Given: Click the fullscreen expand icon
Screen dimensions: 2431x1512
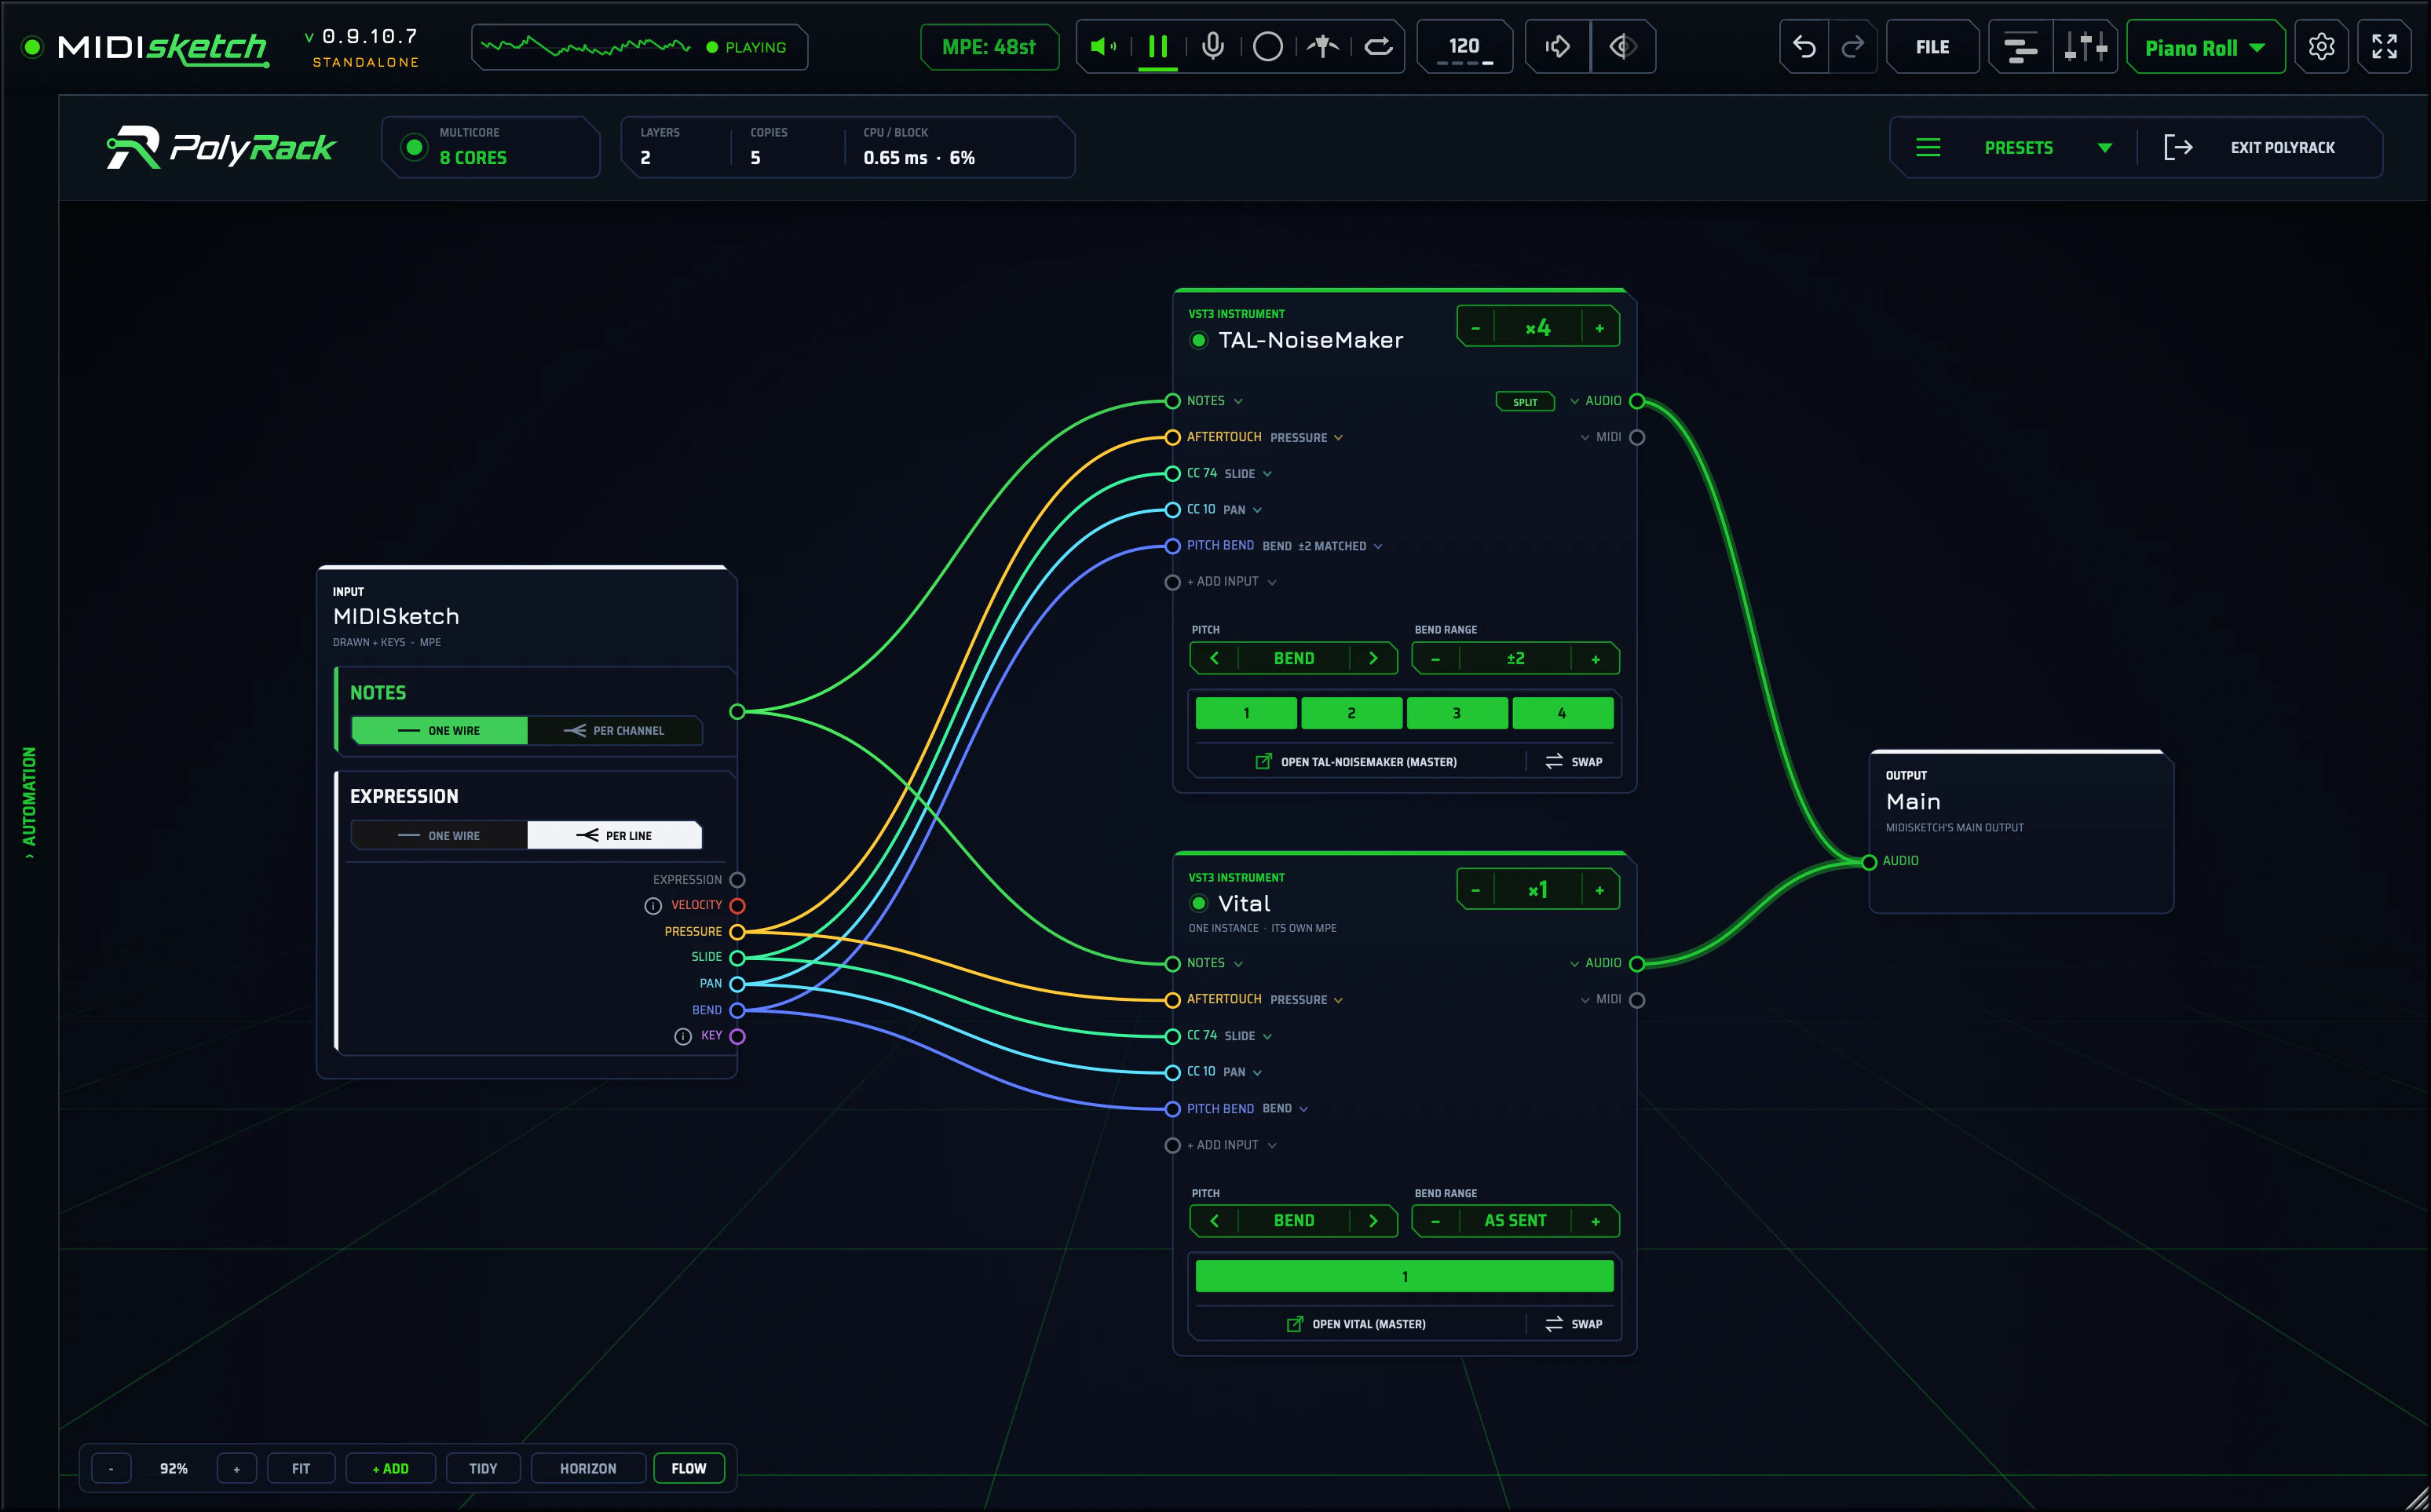Looking at the screenshot, I should click(2384, 46).
